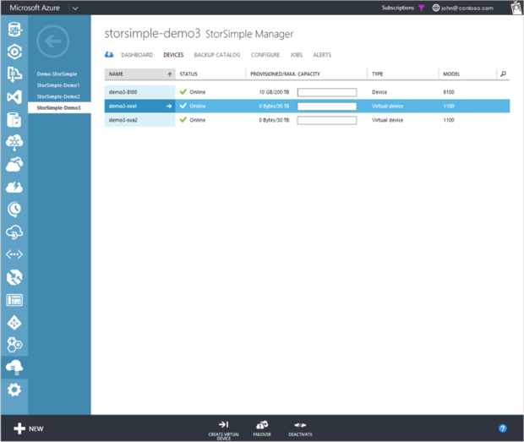524x442 pixels.
Task: Expand the Microsoft Azure dropdown chevron
Action: tap(75, 8)
